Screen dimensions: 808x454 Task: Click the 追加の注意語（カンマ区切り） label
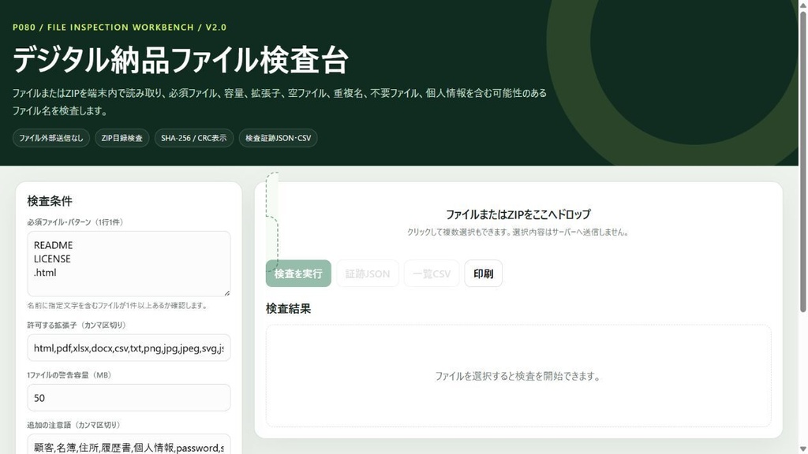coord(73,425)
